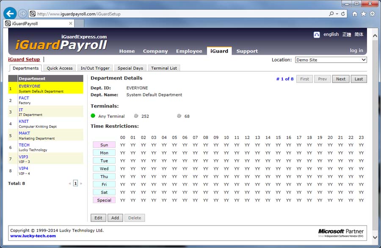Switch language to Traditional Chinese 正體
Image resolution: width=381 pixels, height=248 pixels.
346,35
